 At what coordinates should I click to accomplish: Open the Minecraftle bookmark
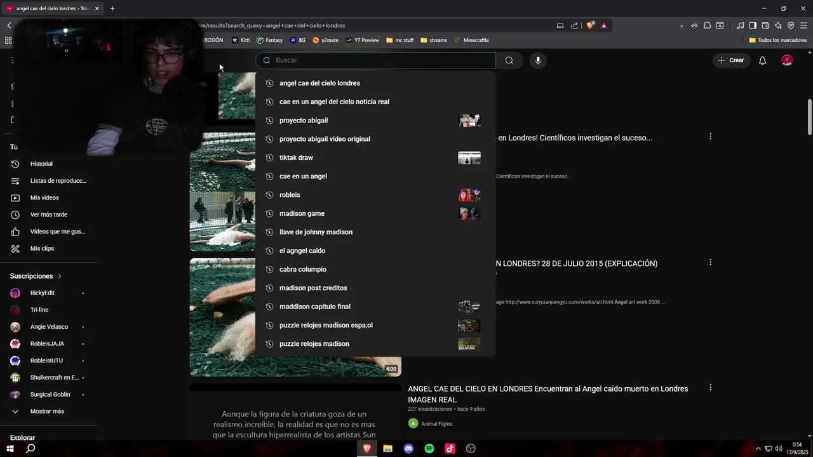tap(471, 40)
